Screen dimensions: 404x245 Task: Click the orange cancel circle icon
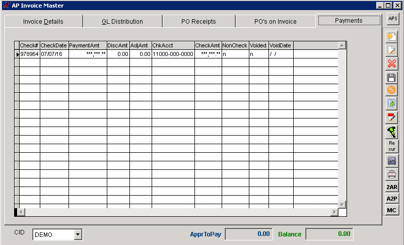pyautogui.click(x=391, y=90)
